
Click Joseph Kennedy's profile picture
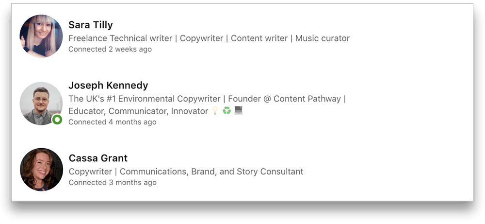pos(41,103)
